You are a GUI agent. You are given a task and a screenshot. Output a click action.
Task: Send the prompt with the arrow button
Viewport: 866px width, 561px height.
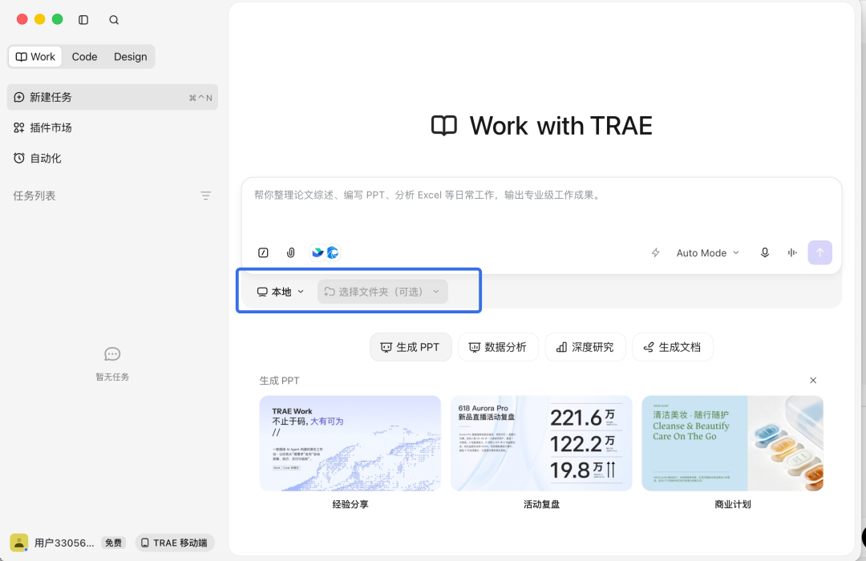[820, 252]
